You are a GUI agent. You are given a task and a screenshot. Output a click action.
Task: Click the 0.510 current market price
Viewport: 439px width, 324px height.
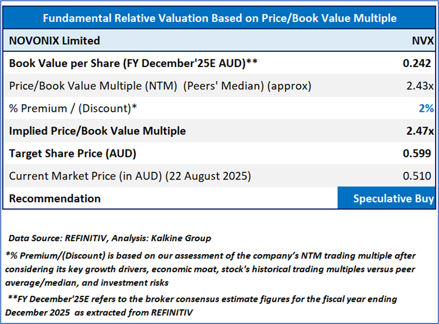(x=418, y=176)
